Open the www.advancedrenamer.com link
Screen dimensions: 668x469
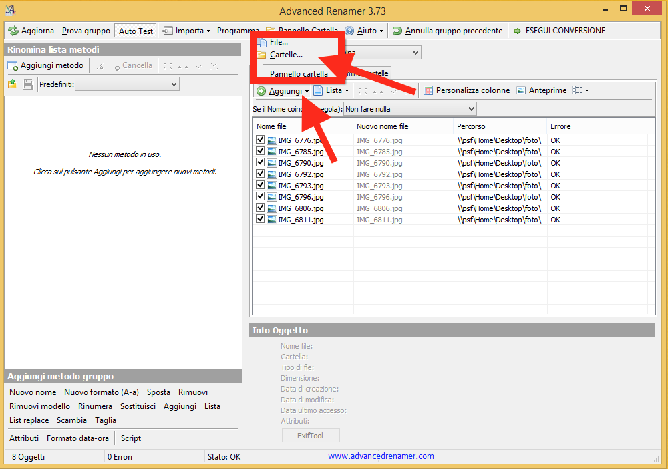(381, 456)
